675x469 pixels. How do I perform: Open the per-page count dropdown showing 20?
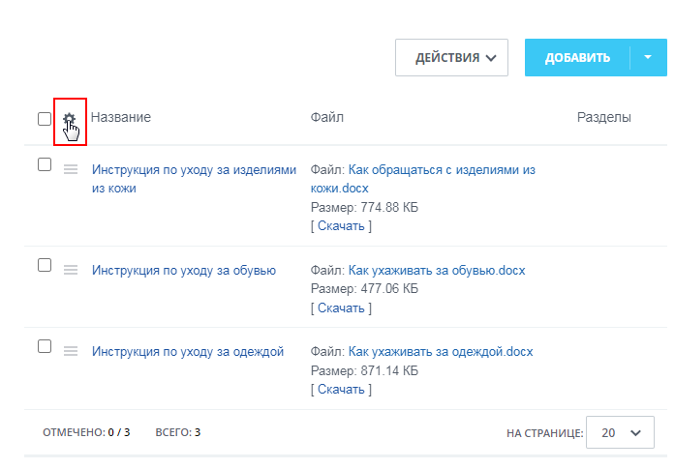620,432
